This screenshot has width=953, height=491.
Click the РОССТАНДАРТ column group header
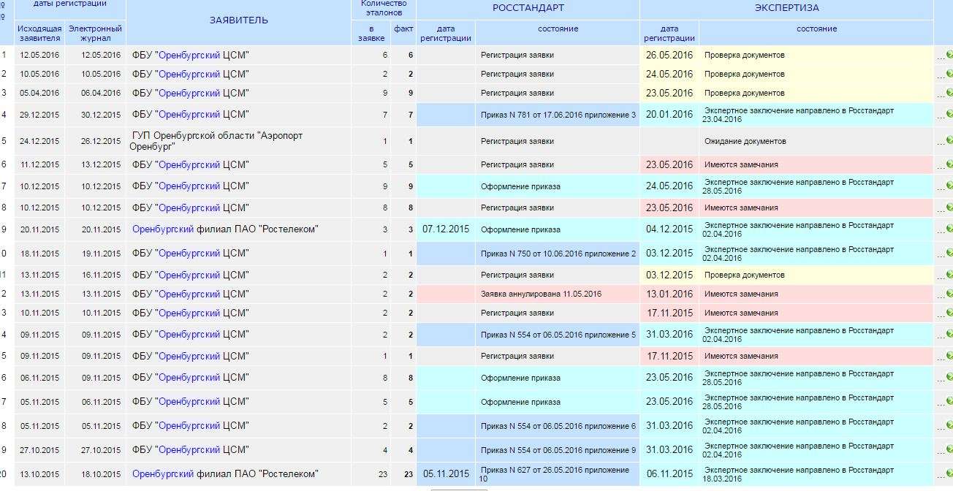click(528, 8)
